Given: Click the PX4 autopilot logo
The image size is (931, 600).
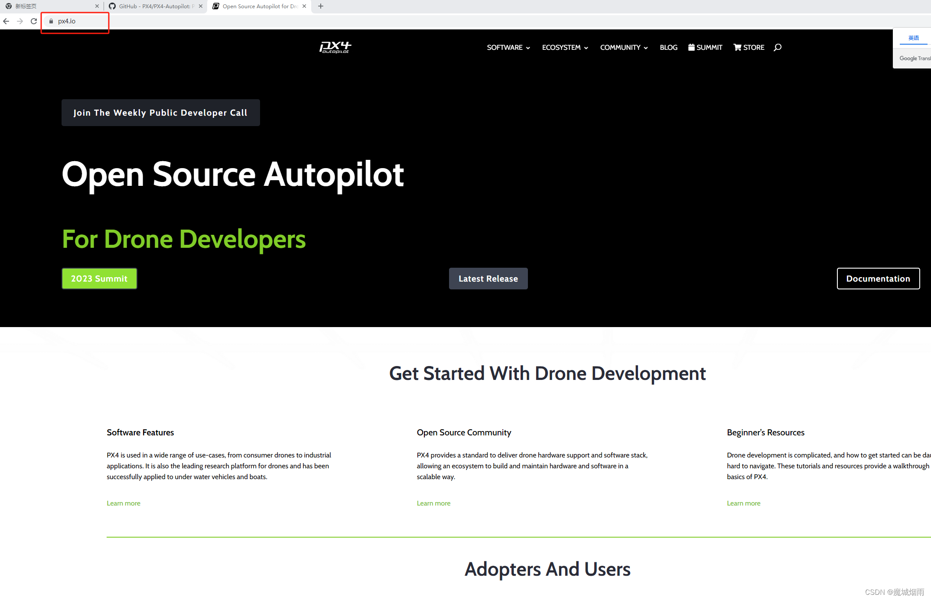Looking at the screenshot, I should 335,47.
